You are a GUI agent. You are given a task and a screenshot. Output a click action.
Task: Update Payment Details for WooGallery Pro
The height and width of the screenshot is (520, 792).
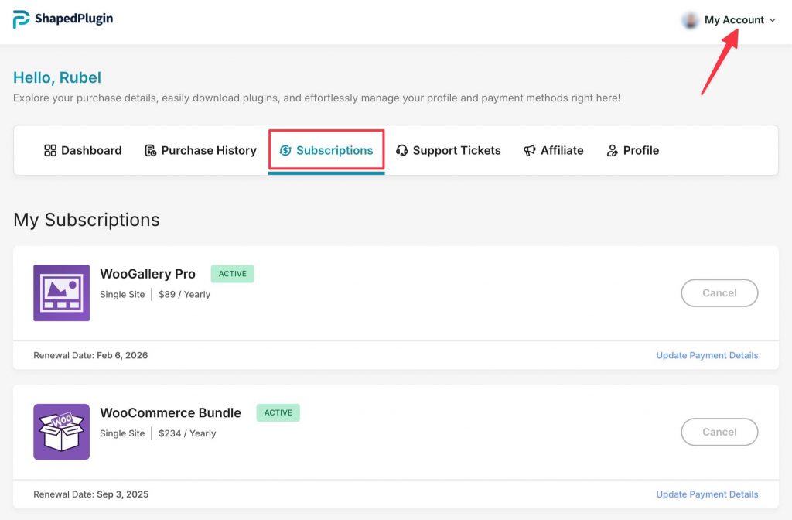[x=707, y=355]
